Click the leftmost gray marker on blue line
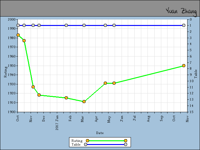 pos(18,25)
